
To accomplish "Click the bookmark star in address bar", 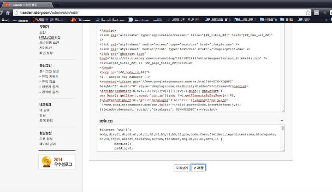I will [308, 13].
